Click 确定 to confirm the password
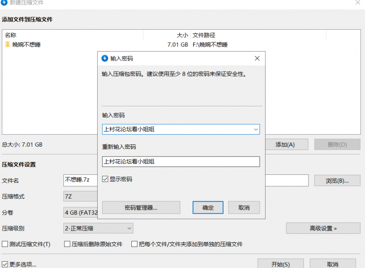 point(208,208)
